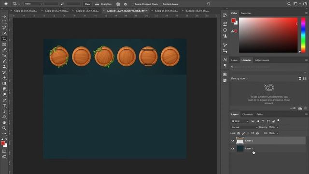
Task: Open the Fill slider arrow
Action: click(x=278, y=133)
